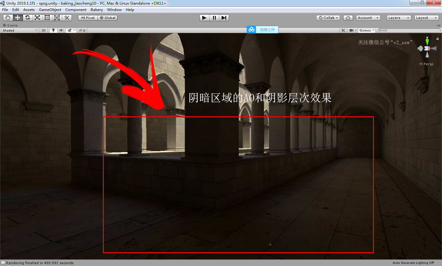Viewport: 442px width, 266px height.
Task: Select the combined Transform tool
Action: coord(57,18)
